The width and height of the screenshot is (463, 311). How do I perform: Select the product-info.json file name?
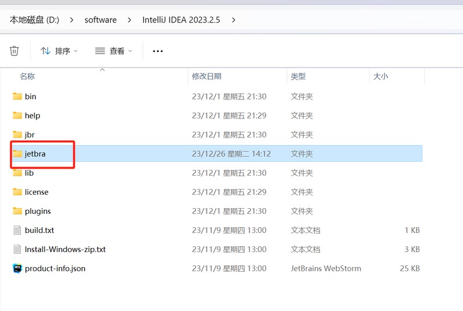pos(55,268)
